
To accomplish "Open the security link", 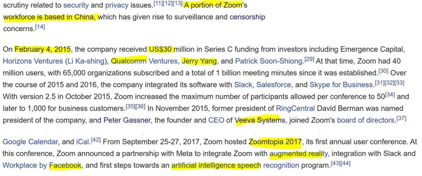I will pos(76,5).
